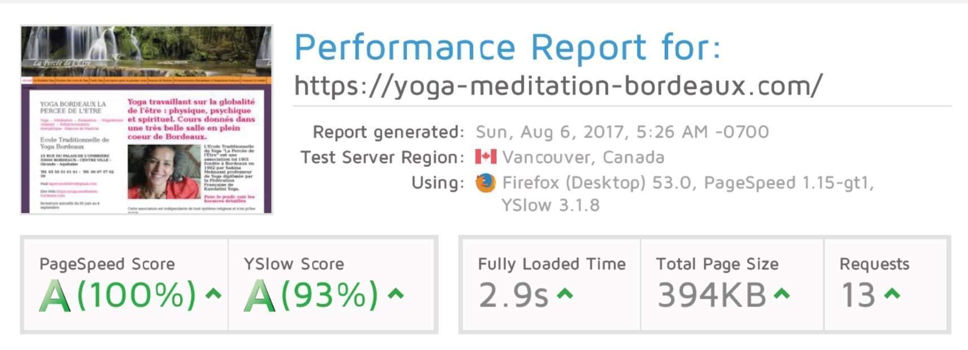Image resolution: width=968 pixels, height=350 pixels.
Task: Click the 2.9s Fully Loaded Time value
Action: (x=514, y=294)
